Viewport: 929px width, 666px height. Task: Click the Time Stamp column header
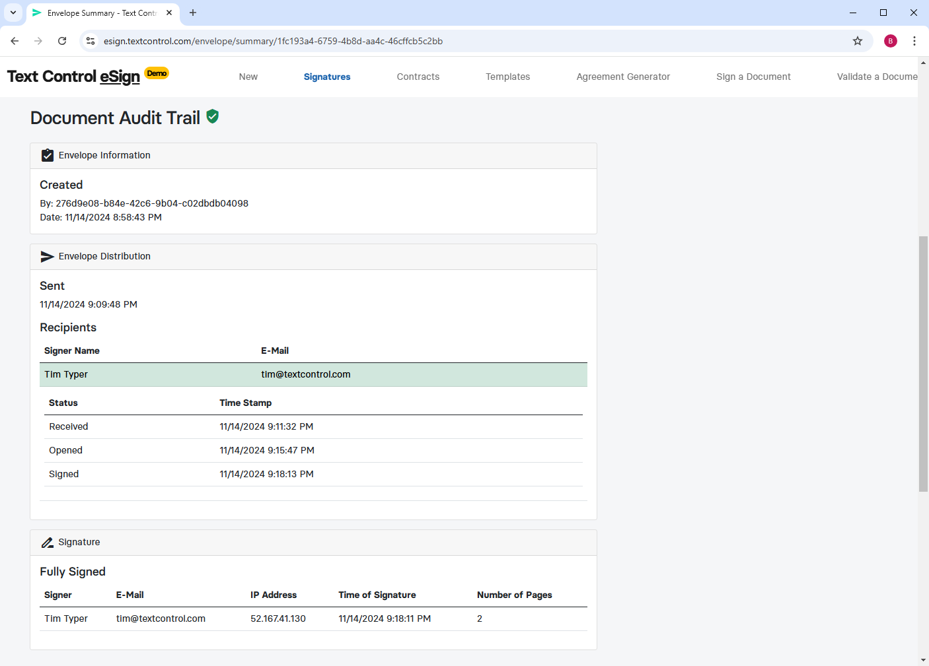pos(246,403)
